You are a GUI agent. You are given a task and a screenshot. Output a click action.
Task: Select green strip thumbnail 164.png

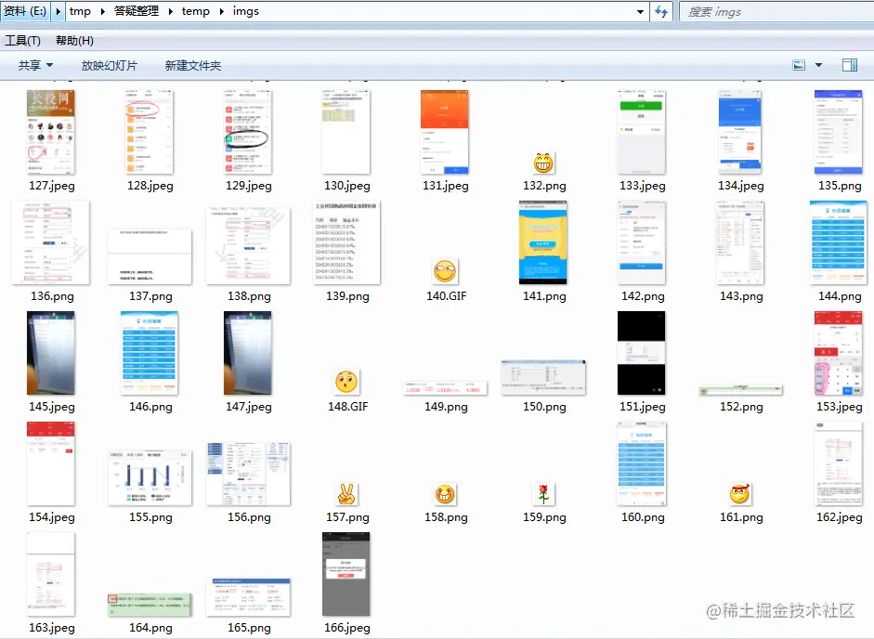[x=150, y=605]
